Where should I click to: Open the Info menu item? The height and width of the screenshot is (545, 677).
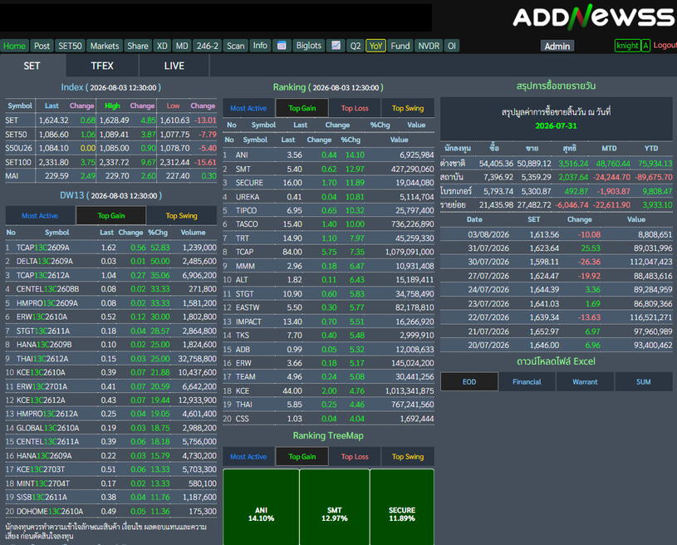pos(260,46)
